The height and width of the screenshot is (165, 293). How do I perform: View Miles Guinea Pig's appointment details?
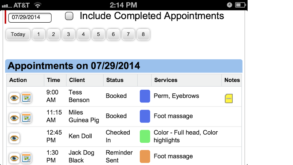[x=14, y=118]
